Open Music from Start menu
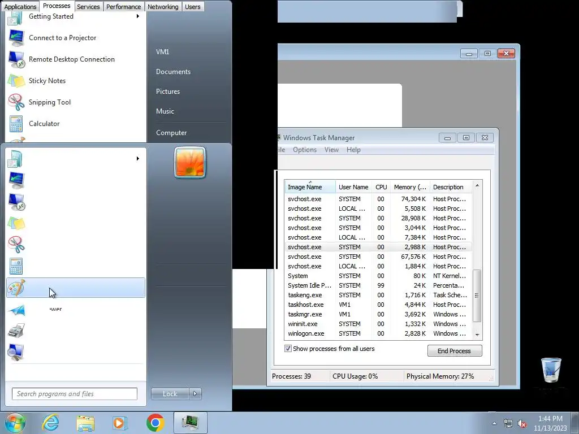The width and height of the screenshot is (579, 434). click(165, 111)
